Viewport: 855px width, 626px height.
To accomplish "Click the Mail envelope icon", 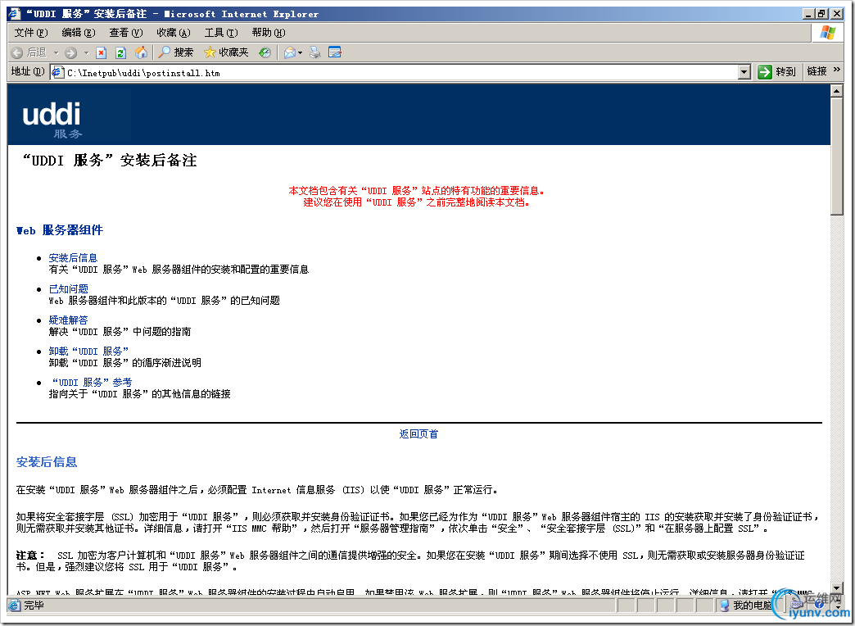I will 290,52.
